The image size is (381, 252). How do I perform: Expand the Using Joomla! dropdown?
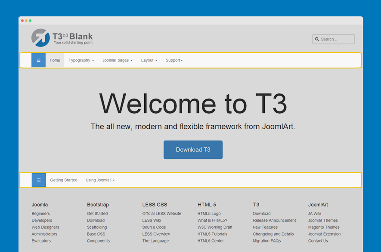click(x=100, y=180)
